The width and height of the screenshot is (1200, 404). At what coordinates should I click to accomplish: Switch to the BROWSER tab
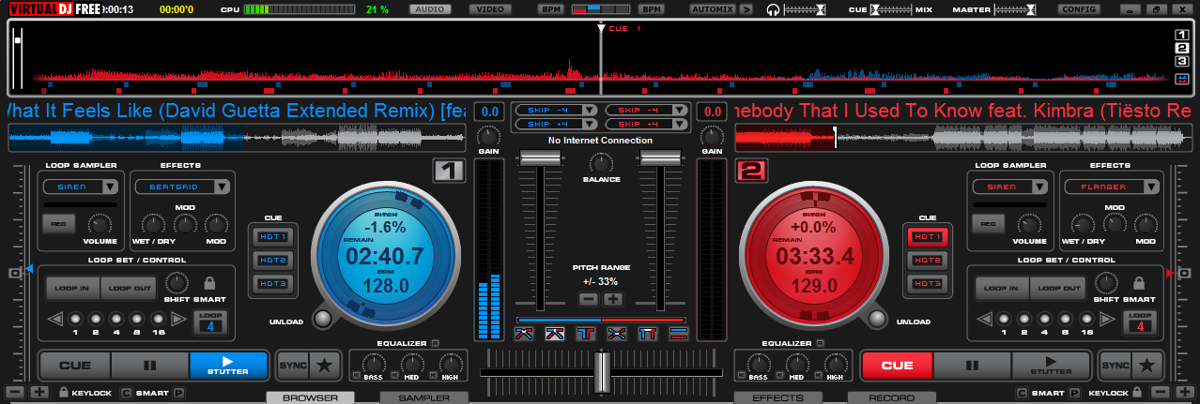click(x=311, y=398)
